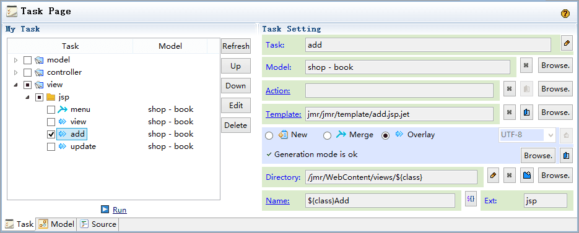Uncheck the add task checkbox

click(51, 134)
